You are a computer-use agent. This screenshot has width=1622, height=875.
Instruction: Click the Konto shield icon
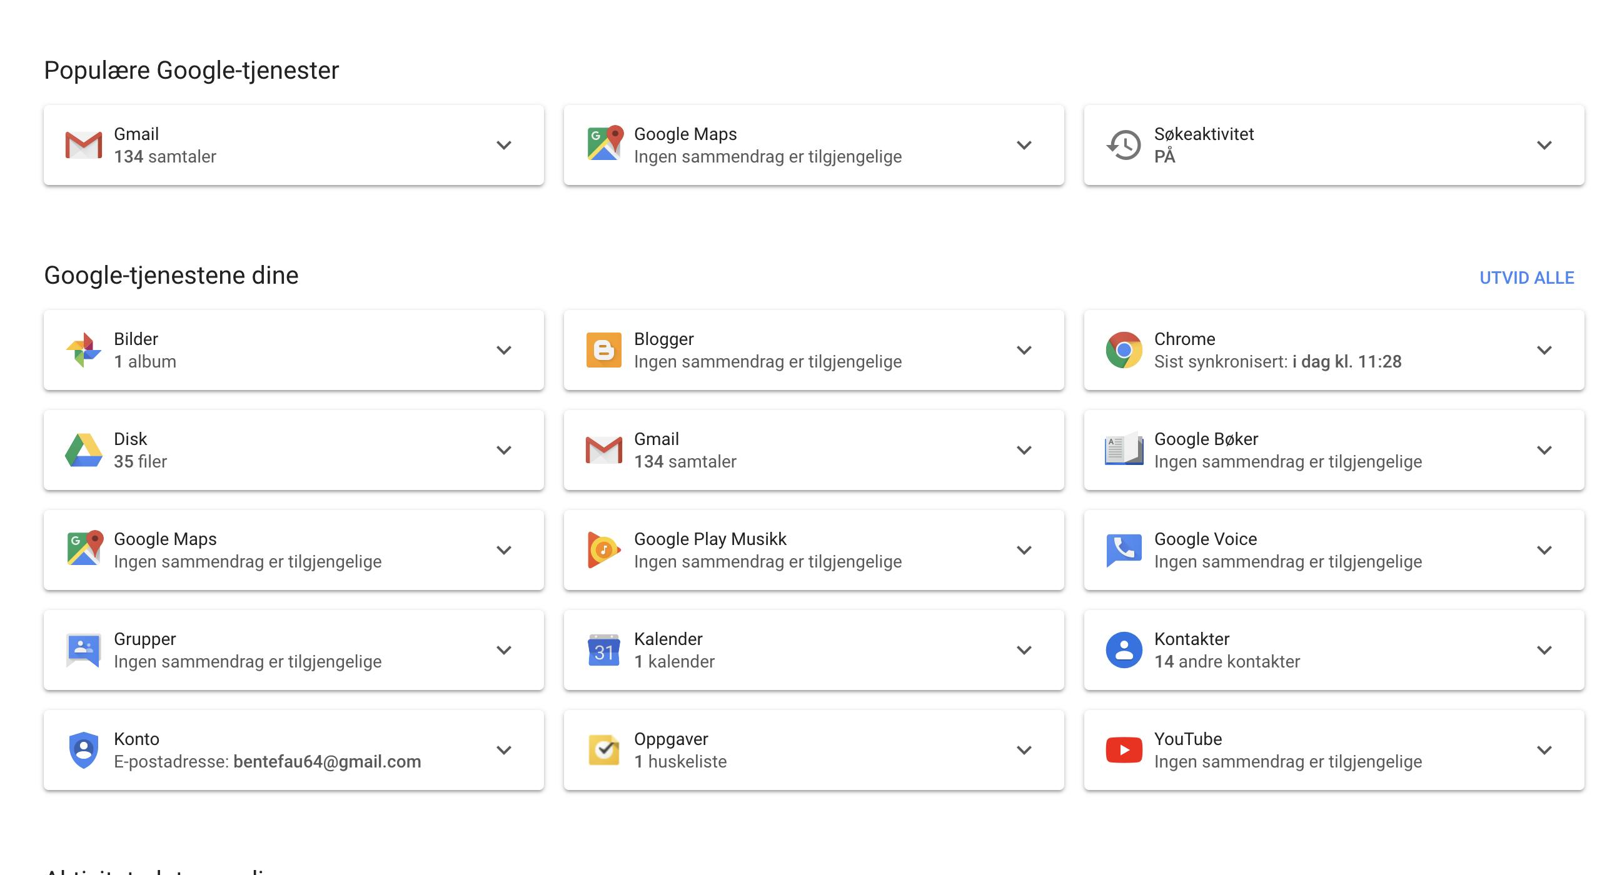click(x=84, y=750)
